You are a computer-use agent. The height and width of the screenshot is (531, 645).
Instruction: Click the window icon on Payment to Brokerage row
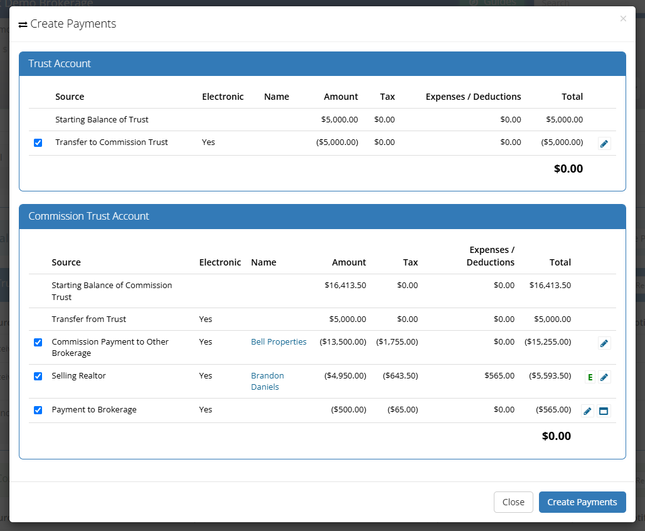[604, 411]
